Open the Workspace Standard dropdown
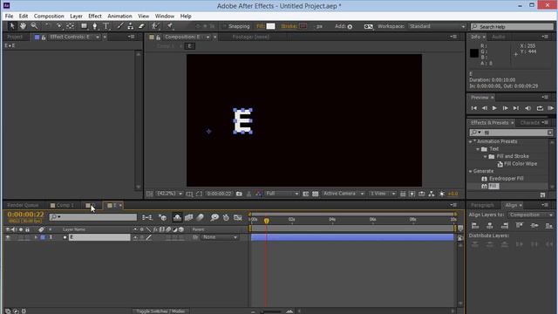Viewport: 558px width, 314px height. point(437,26)
